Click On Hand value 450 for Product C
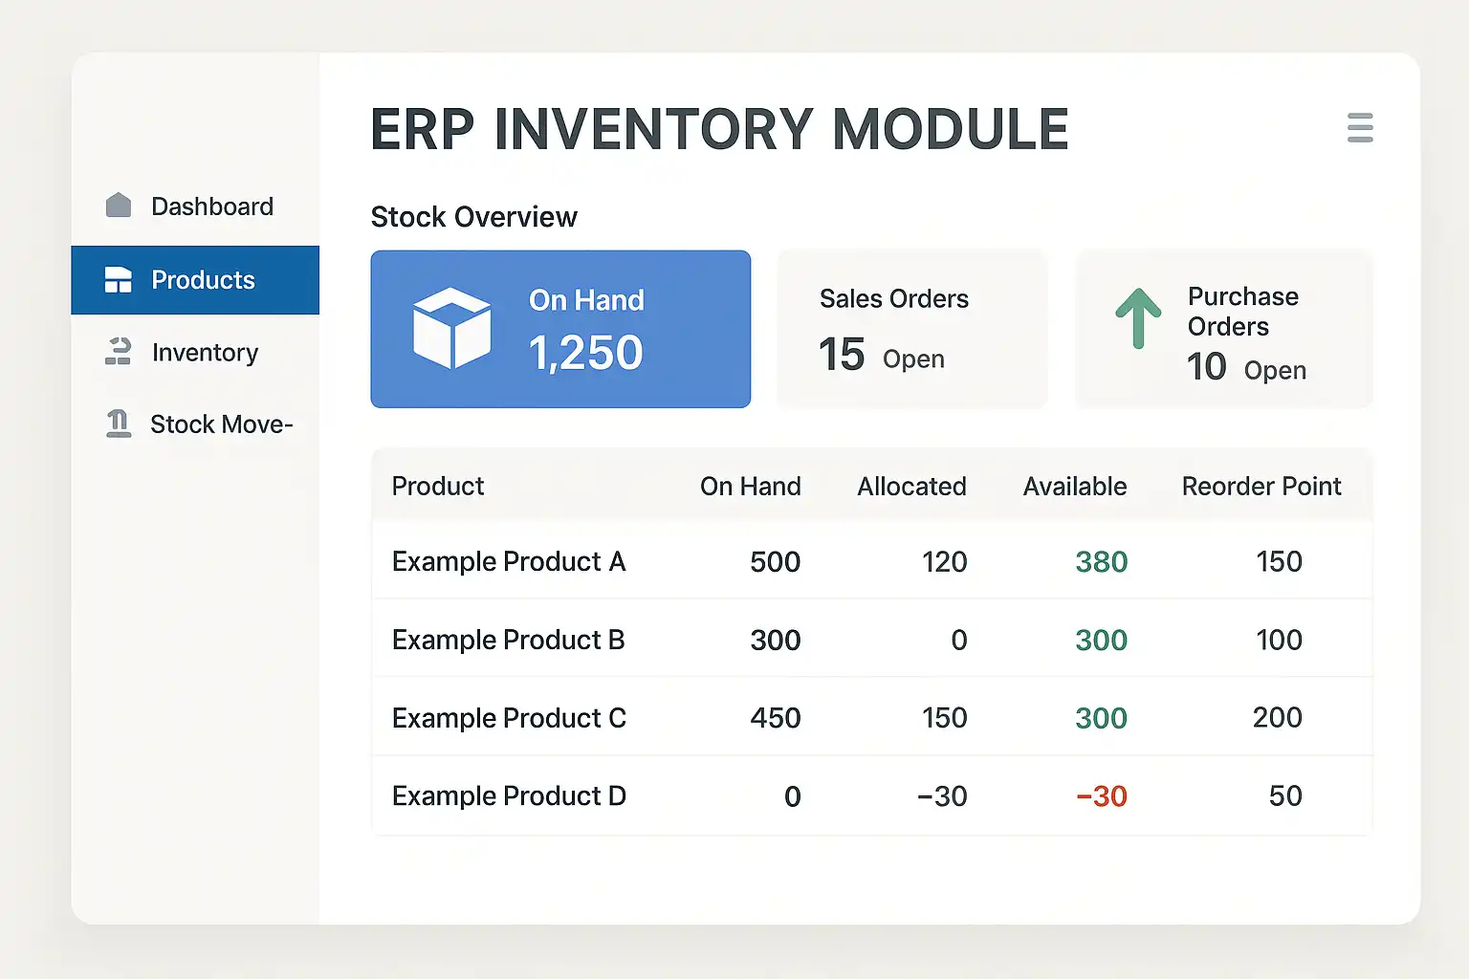Viewport: 1469px width, 979px height. point(776,718)
